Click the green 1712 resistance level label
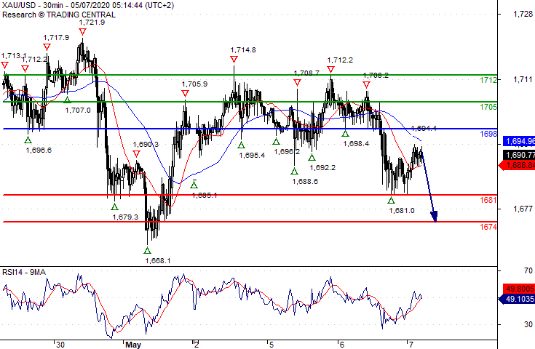The width and height of the screenshot is (535, 349). pyautogui.click(x=488, y=80)
